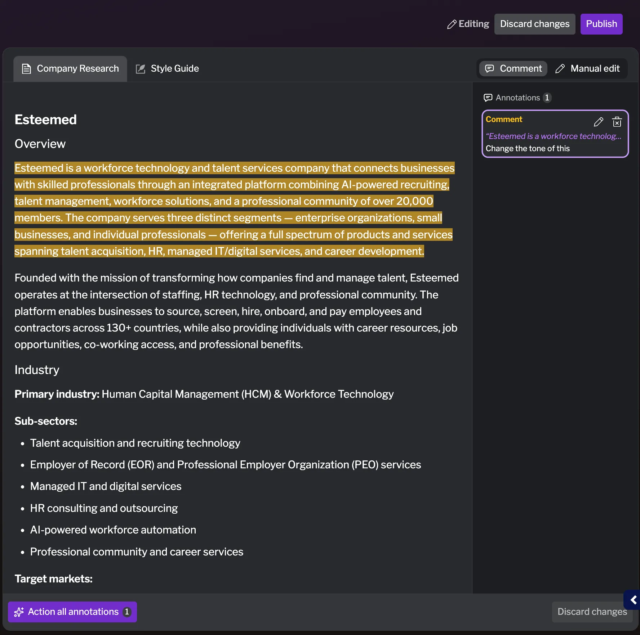This screenshot has width=640, height=635.
Task: Click 'AI-powered workforce automation' bullet
Action: pyautogui.click(x=113, y=530)
